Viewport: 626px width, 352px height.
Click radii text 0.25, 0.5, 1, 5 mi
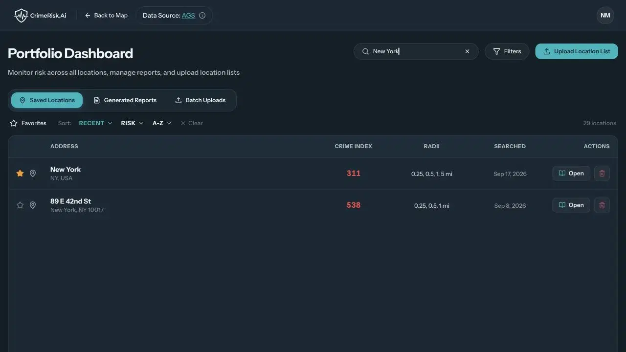pyautogui.click(x=432, y=174)
